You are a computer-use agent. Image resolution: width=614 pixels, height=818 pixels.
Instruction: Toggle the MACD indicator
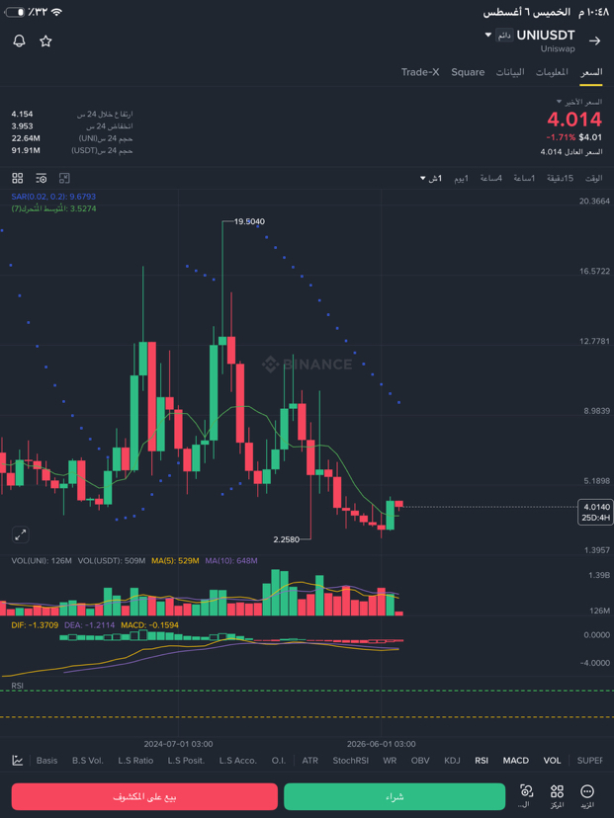point(516,760)
